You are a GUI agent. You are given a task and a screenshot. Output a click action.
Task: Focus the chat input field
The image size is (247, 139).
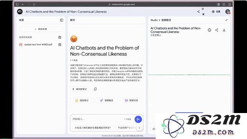point(98,119)
